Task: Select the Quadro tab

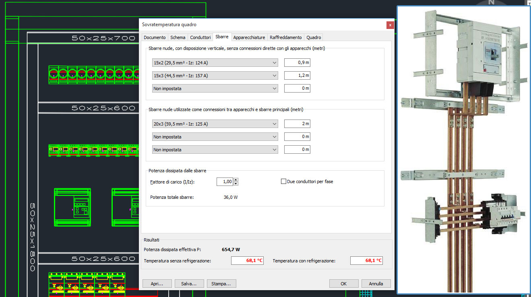Action: (x=314, y=37)
